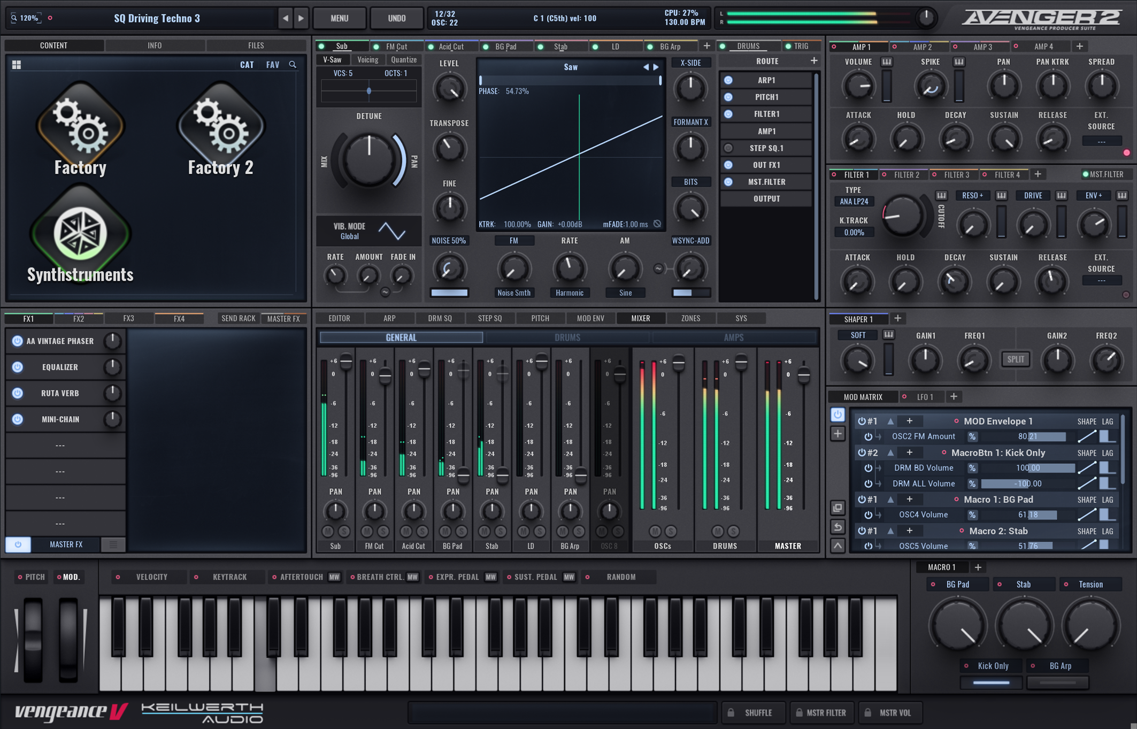Click the keytrack icon next to VOLUME
Image resolution: width=1137 pixels, height=729 pixels.
click(x=886, y=62)
